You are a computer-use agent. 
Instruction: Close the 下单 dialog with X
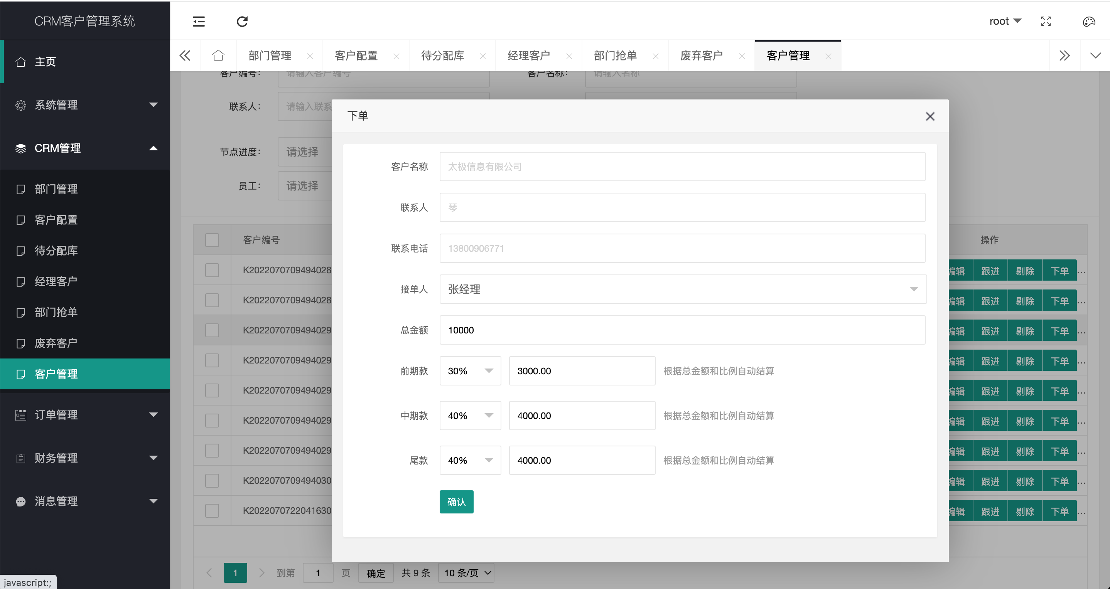coord(930,116)
